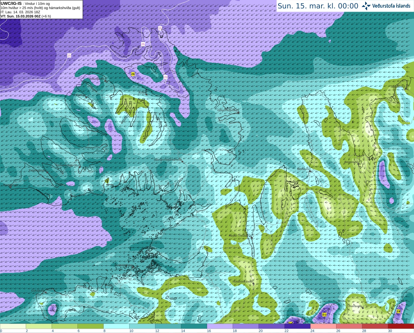Click the UWC/IG-IS model title

pyautogui.click(x=11, y=3)
